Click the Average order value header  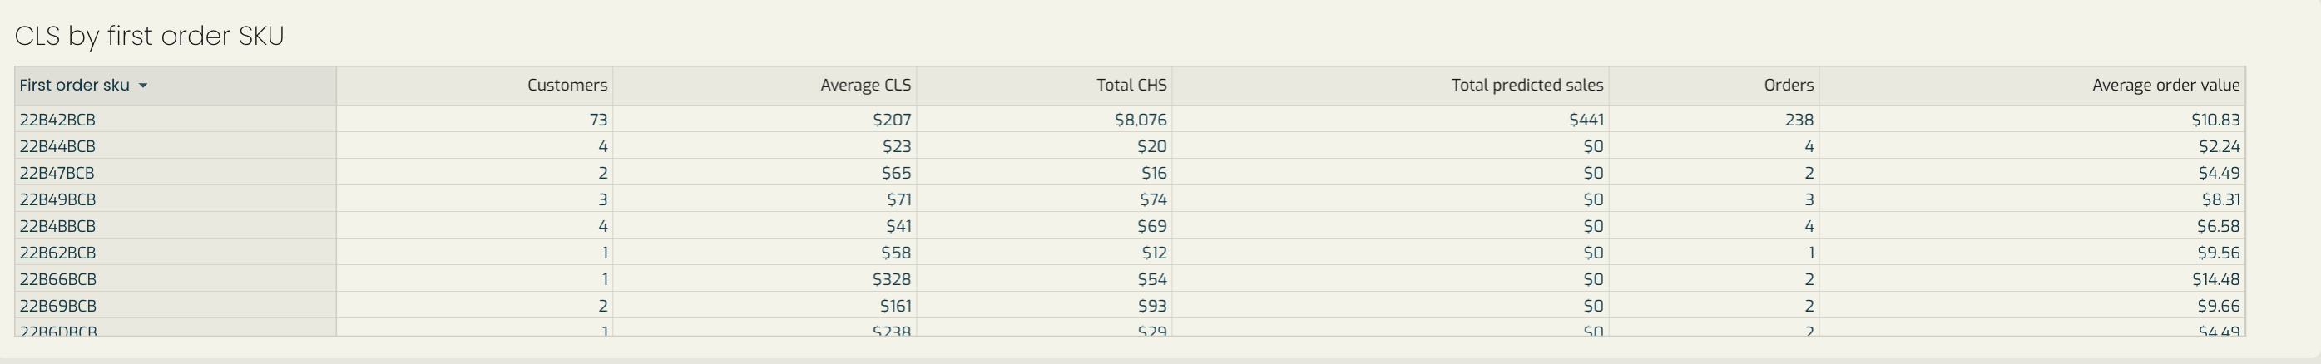(2032, 86)
